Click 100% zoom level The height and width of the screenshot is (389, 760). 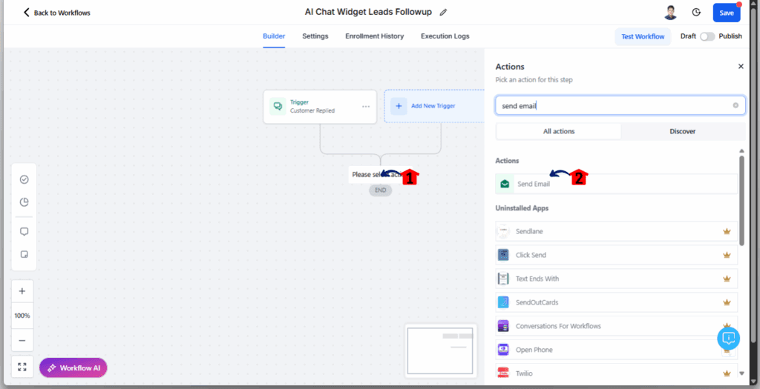click(x=22, y=316)
